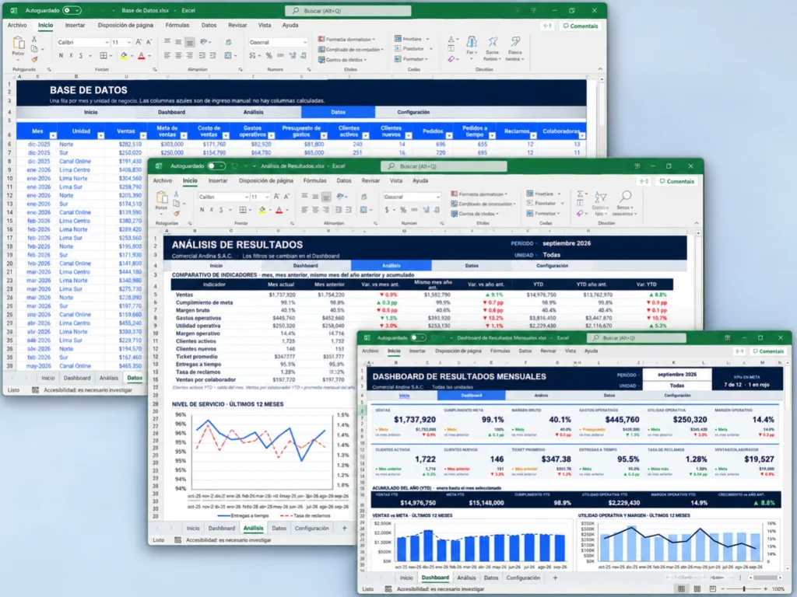The height and width of the screenshot is (597, 797).
Task: Click septiembre 2026 period cell in Dashboard
Action: (x=676, y=375)
